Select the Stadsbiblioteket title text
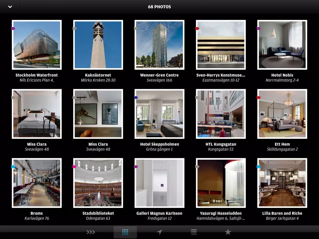 [98, 213]
